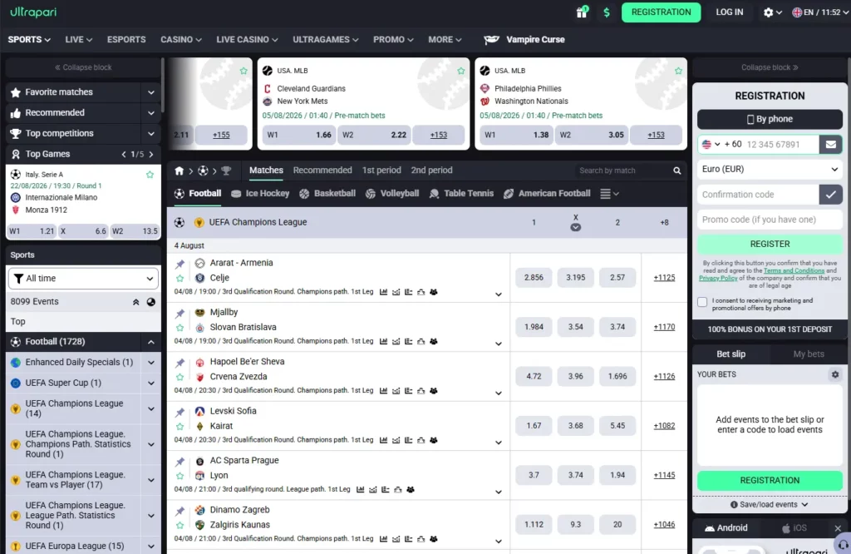Open bet slip settings gear
851x554 pixels.
point(834,374)
